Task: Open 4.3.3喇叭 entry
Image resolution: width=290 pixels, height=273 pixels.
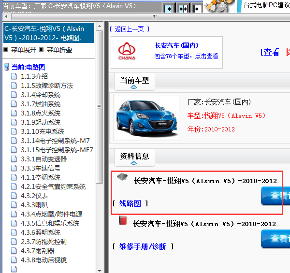Action: pyautogui.click(x=34, y=205)
